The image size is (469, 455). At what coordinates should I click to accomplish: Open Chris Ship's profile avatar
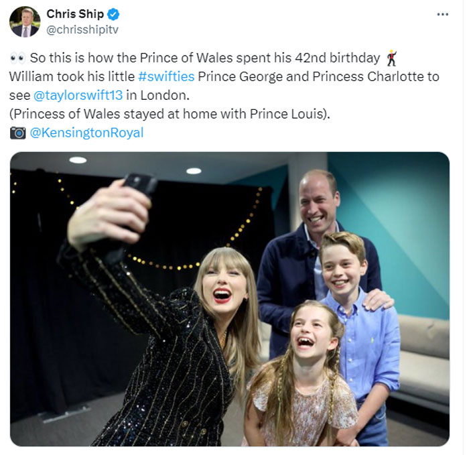[25, 22]
